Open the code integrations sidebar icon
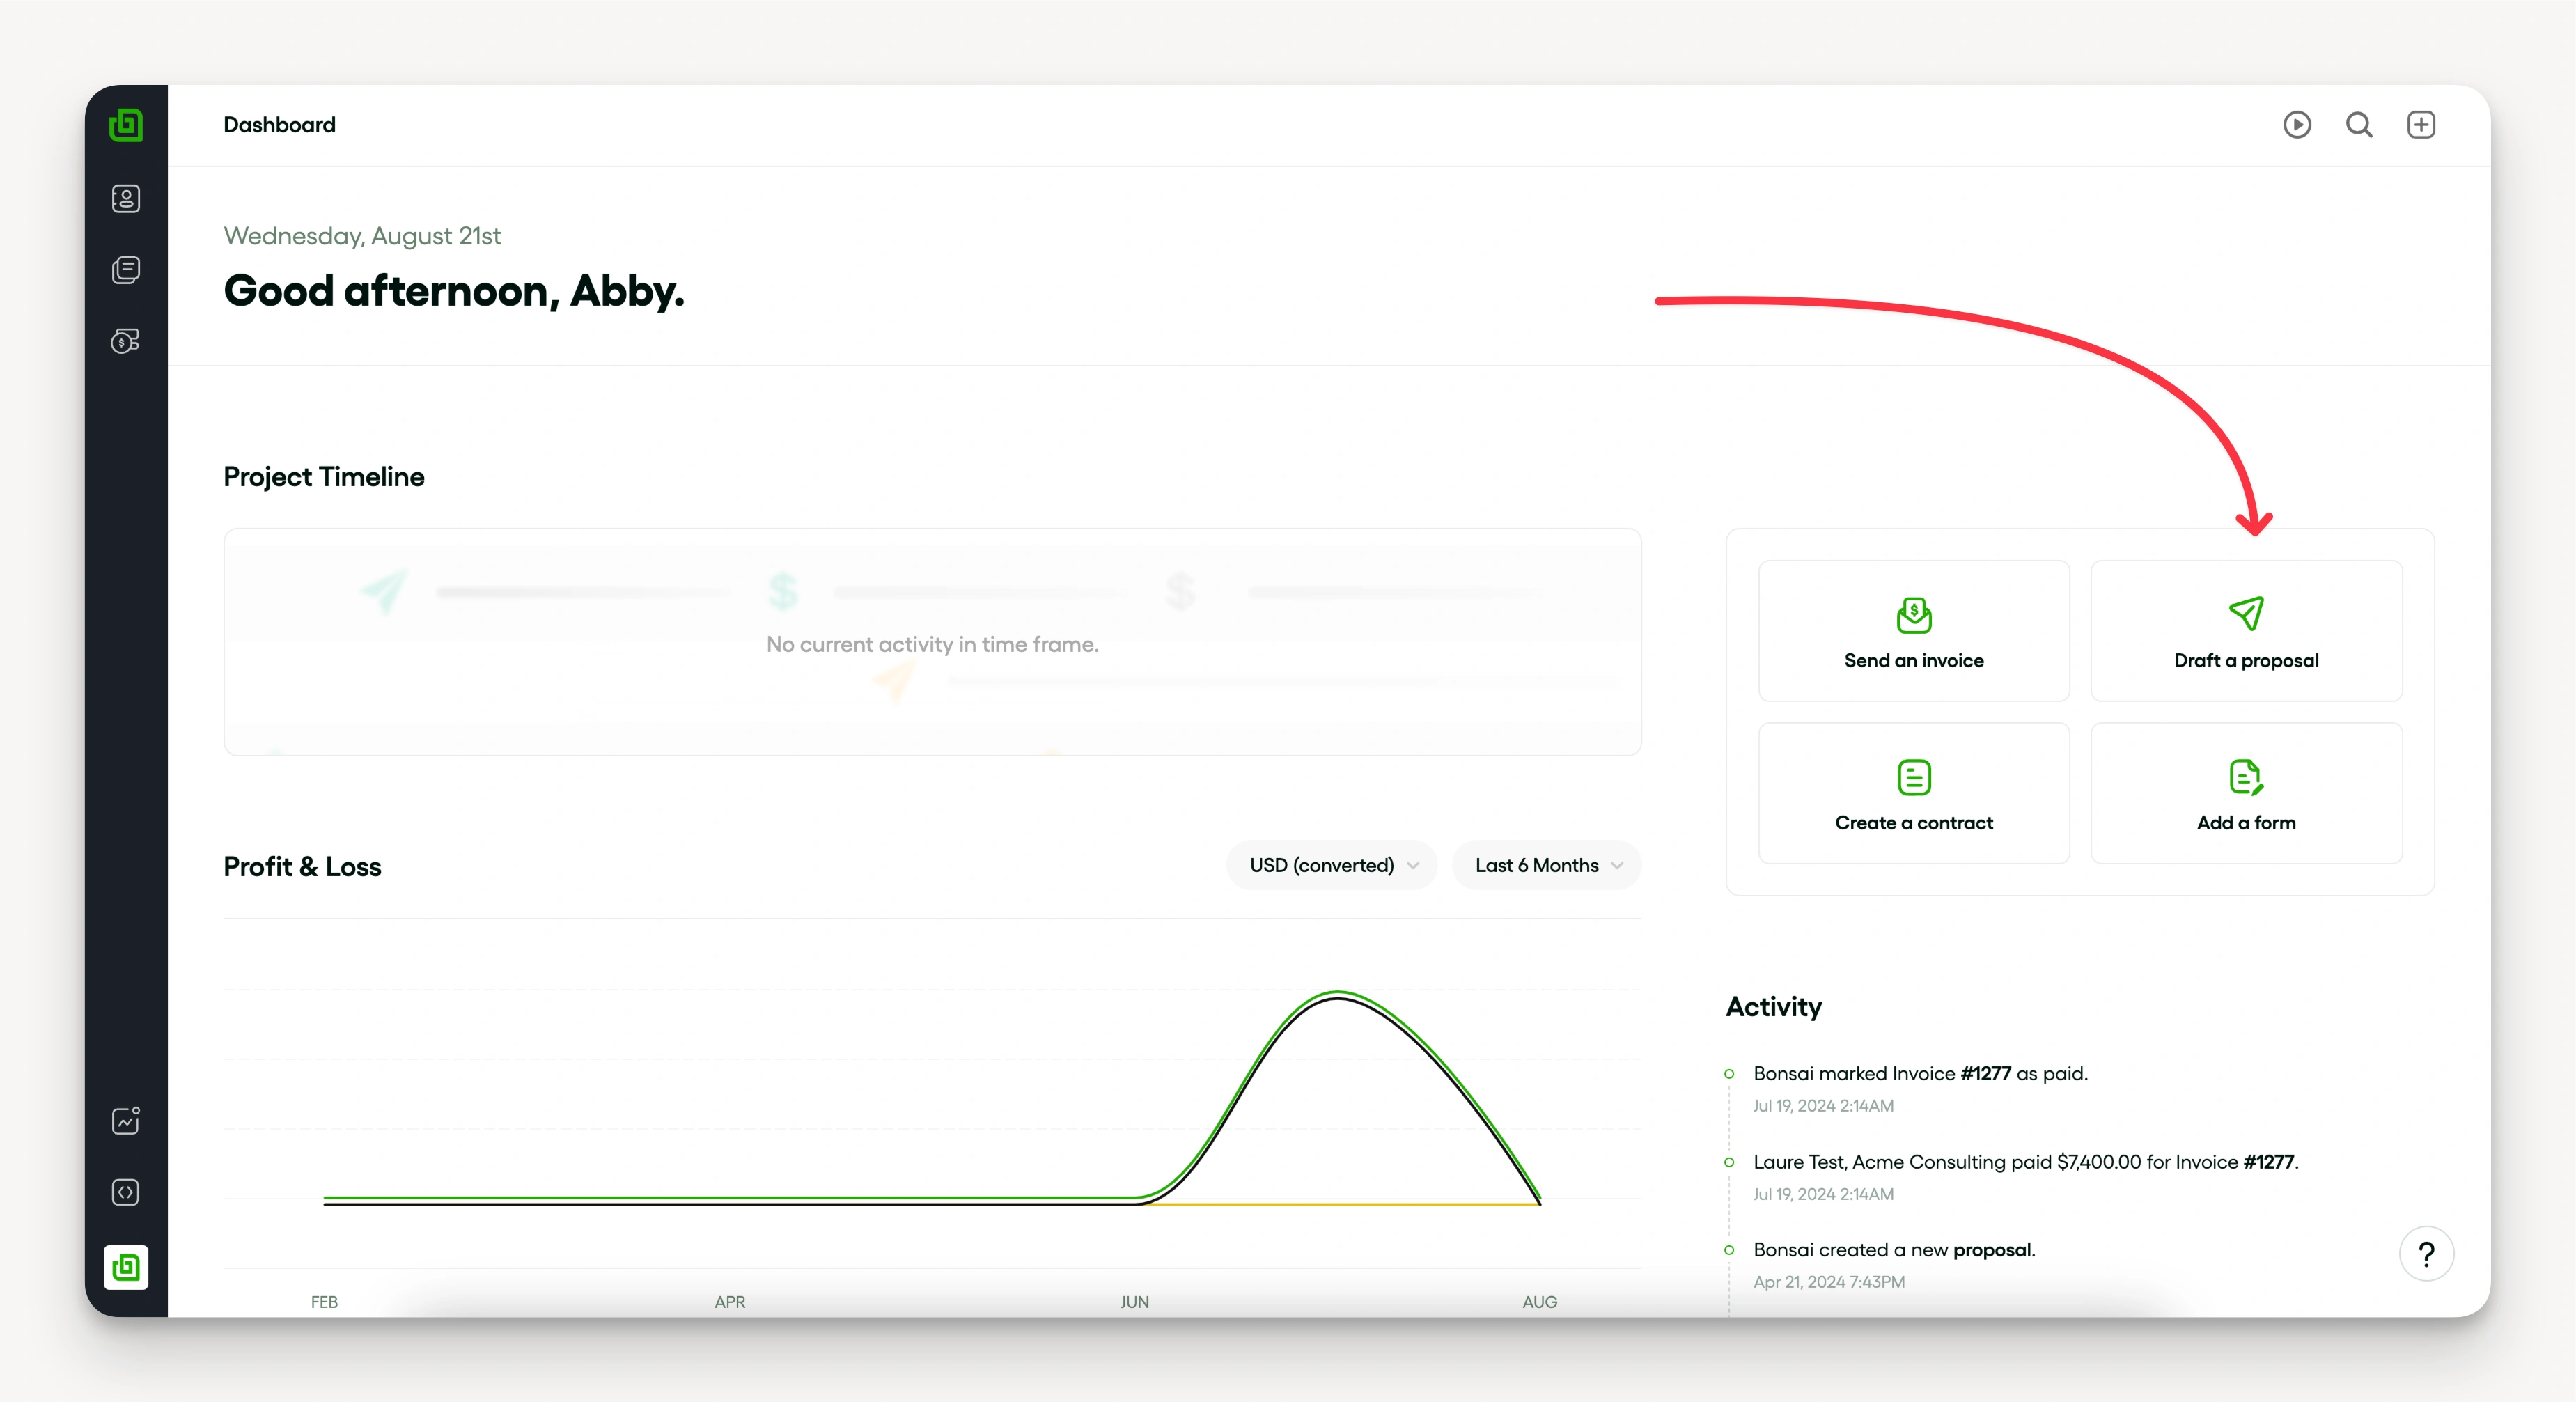This screenshot has width=2576, height=1402. point(126,1192)
